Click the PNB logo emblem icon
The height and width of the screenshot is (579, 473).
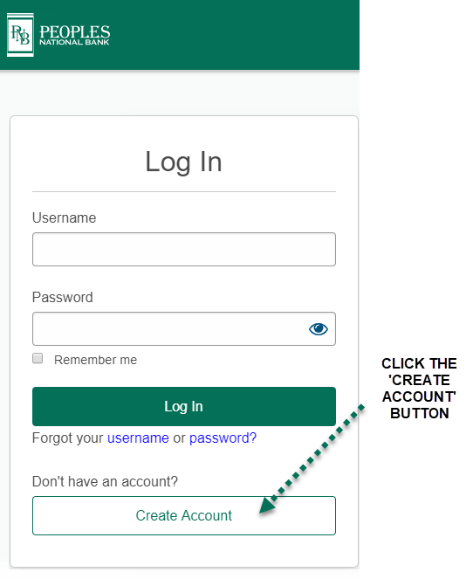(20, 35)
